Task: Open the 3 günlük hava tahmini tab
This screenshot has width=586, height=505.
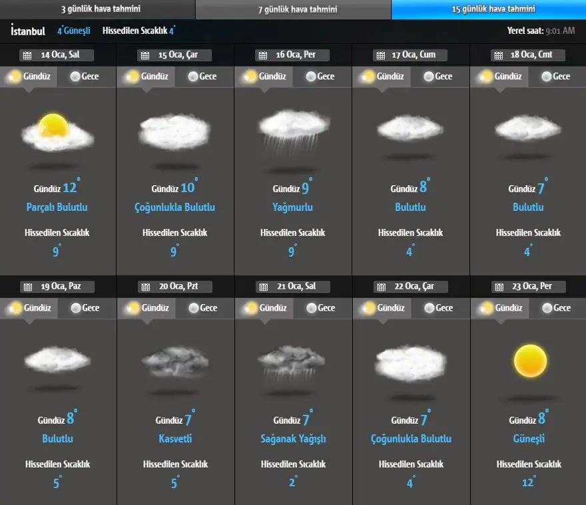Action: click(97, 9)
